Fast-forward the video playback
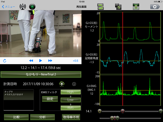This screenshot has width=163, height=122. 50,61
